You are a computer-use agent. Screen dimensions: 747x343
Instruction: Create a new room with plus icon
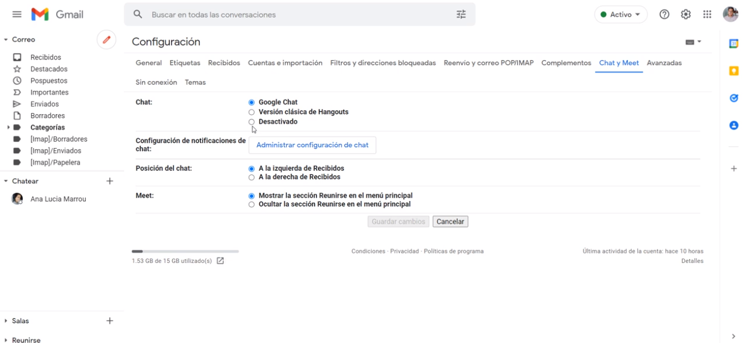point(110,321)
